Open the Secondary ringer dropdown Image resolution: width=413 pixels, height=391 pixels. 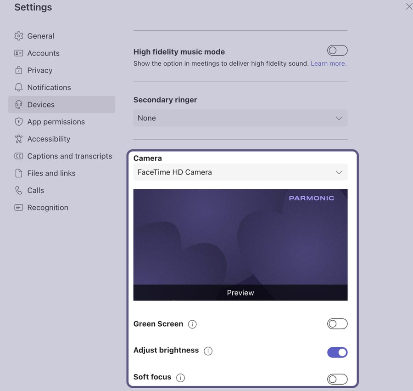[x=240, y=118]
